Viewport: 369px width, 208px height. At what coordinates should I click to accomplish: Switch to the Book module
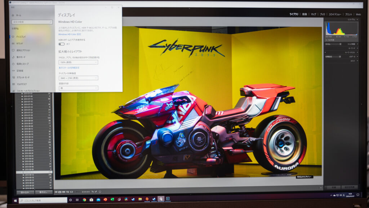pyautogui.click(x=323, y=14)
